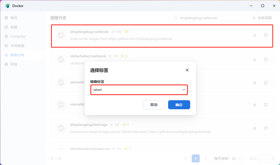Click the 网络 globe icon

pos(6,64)
